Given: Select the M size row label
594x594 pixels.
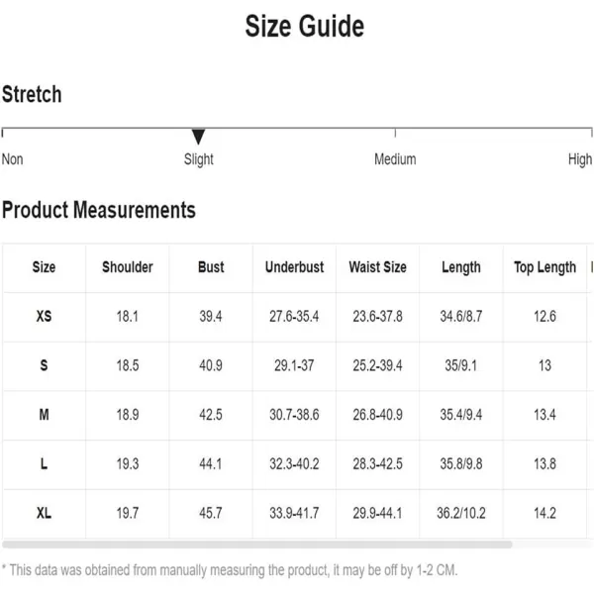Looking at the screenshot, I should 44,415.
